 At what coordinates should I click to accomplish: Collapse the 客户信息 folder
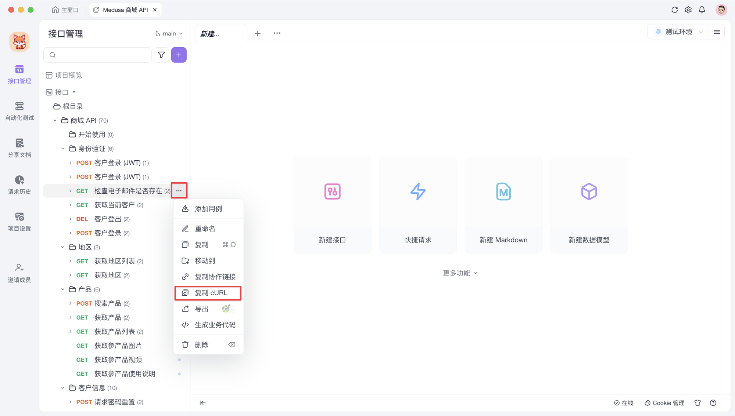[63, 388]
